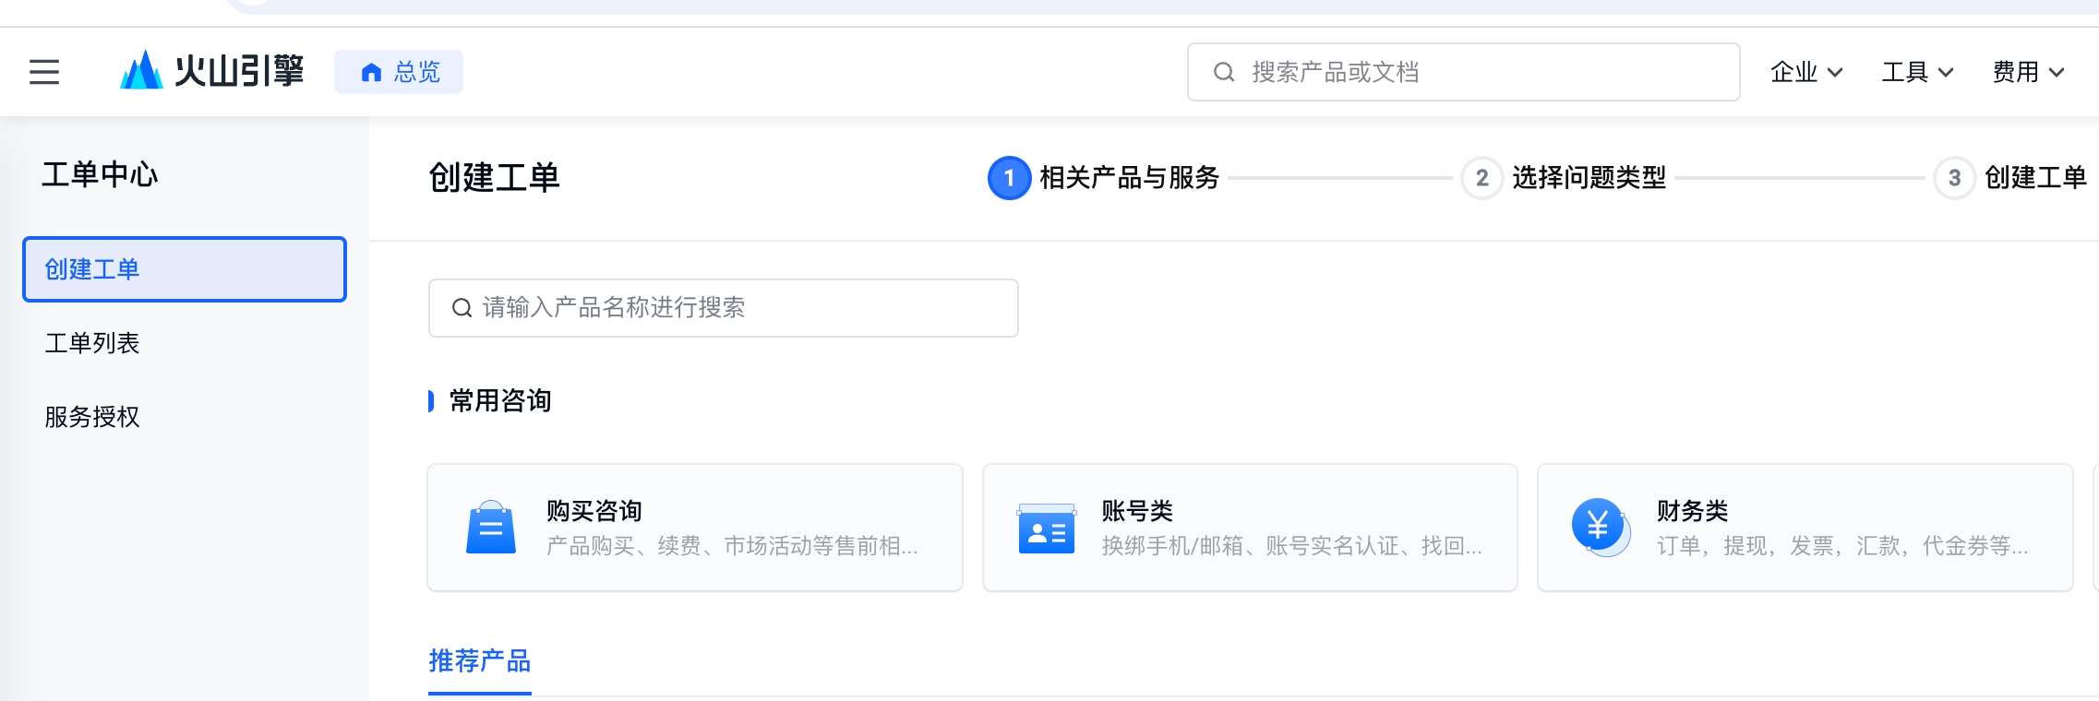Open 工单列表 in the sidebar
The height and width of the screenshot is (701, 2099).
(x=185, y=343)
